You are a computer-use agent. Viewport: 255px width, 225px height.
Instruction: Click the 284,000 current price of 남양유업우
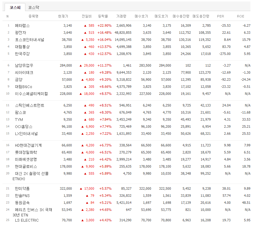[66, 65]
